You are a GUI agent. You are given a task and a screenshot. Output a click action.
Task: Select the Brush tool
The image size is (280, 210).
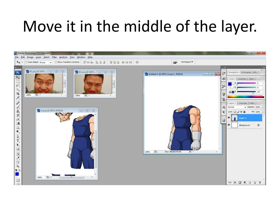[18, 107]
